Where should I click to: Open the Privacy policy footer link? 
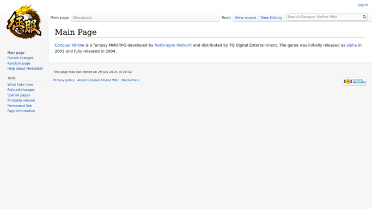64,80
